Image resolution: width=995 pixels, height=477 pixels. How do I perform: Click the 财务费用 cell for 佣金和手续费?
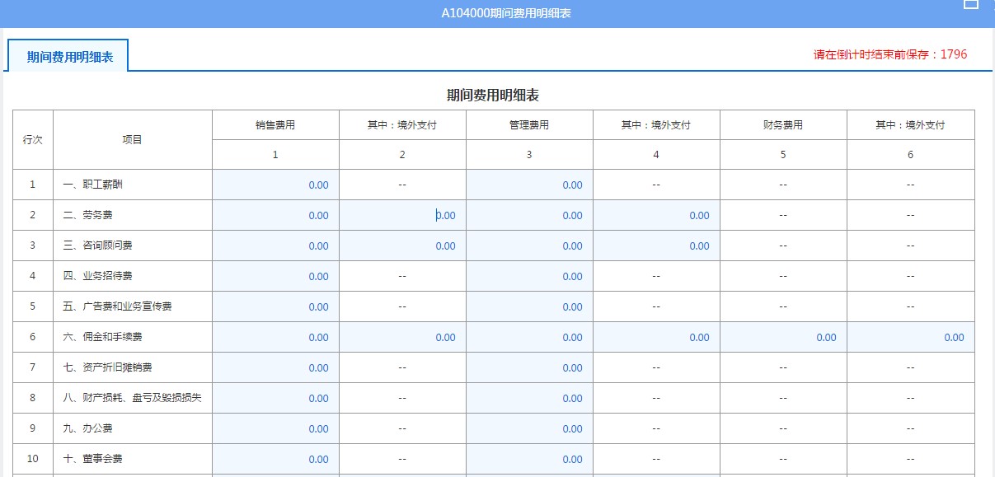click(782, 337)
